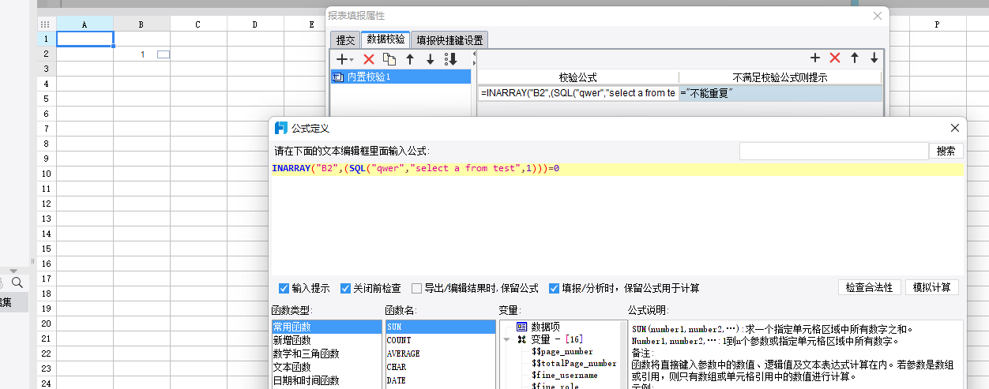Open the 填报快捷键设置 tab
The width and height of the screenshot is (989, 389).
[x=449, y=39]
